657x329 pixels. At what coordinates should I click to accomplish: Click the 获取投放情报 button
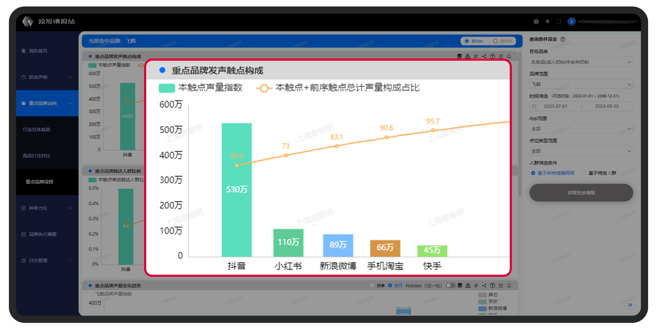tap(581, 193)
